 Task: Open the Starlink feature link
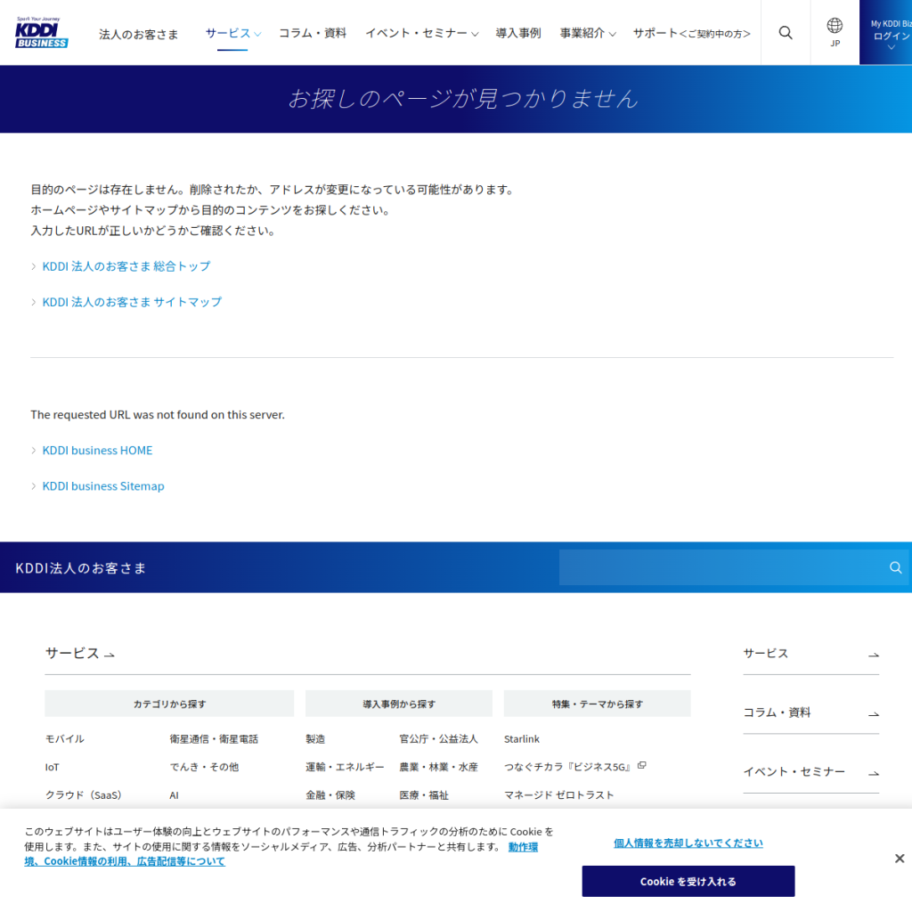coord(521,739)
